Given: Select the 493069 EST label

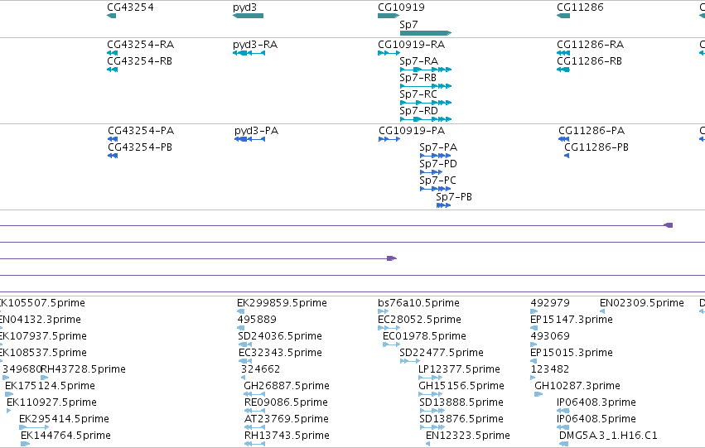Looking at the screenshot, I should pos(550,336).
